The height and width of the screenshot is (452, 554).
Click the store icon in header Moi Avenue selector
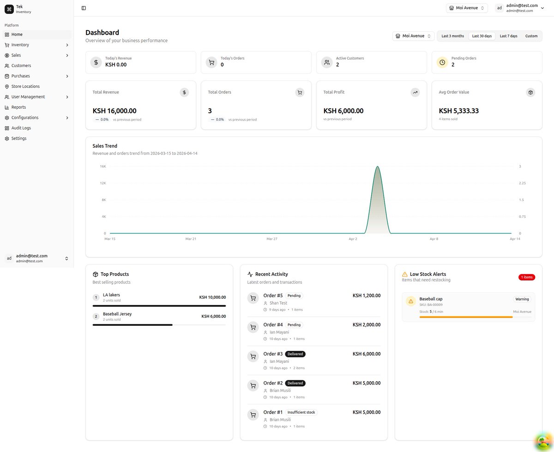452,8
